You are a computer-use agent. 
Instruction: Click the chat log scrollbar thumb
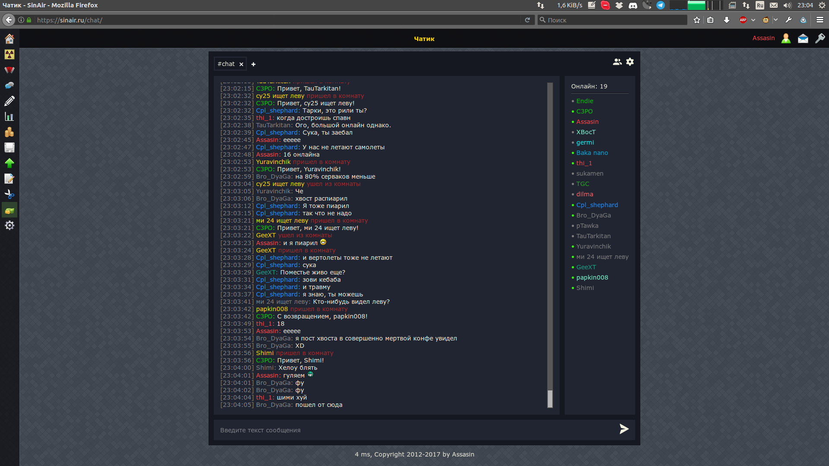(x=550, y=399)
